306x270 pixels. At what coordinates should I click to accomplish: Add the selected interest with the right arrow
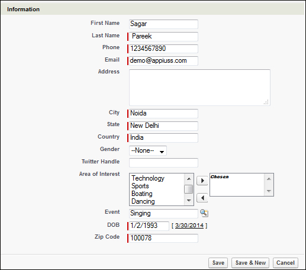202,181
